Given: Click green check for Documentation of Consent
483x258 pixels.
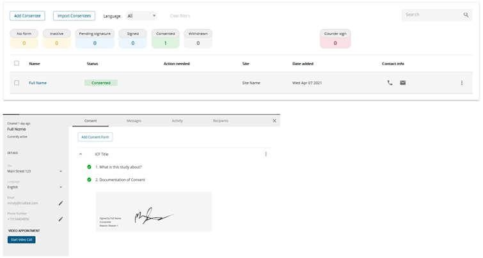Looking at the screenshot, I should click(x=89, y=179).
